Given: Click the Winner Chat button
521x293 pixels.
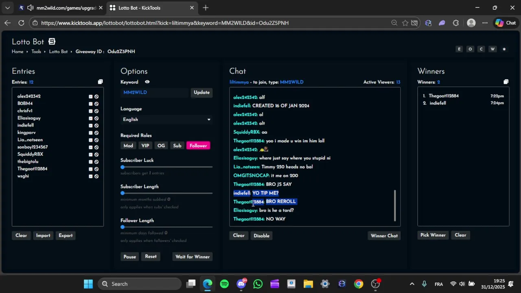Looking at the screenshot, I should (384, 236).
